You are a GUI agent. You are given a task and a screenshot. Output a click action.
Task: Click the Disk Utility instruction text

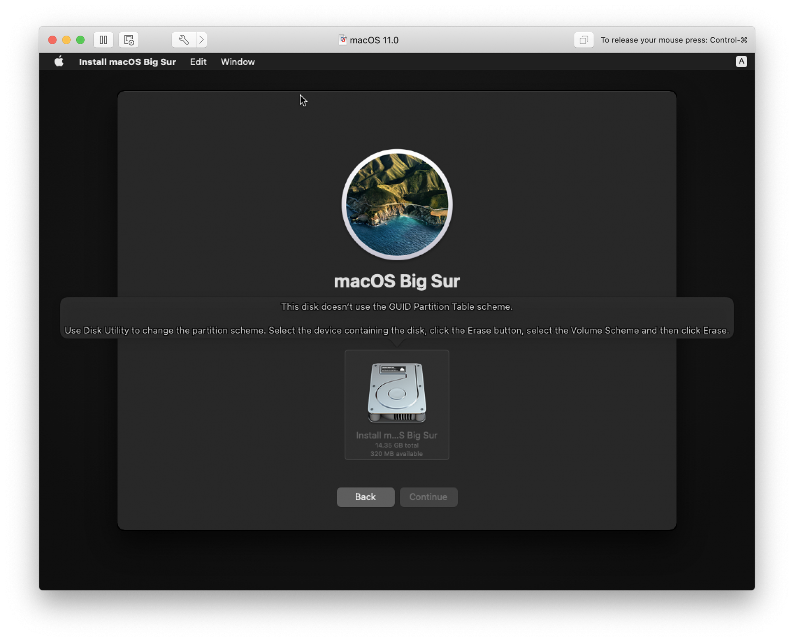(397, 330)
